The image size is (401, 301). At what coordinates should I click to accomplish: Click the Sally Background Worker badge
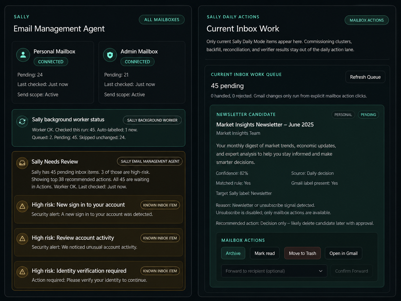click(x=152, y=120)
